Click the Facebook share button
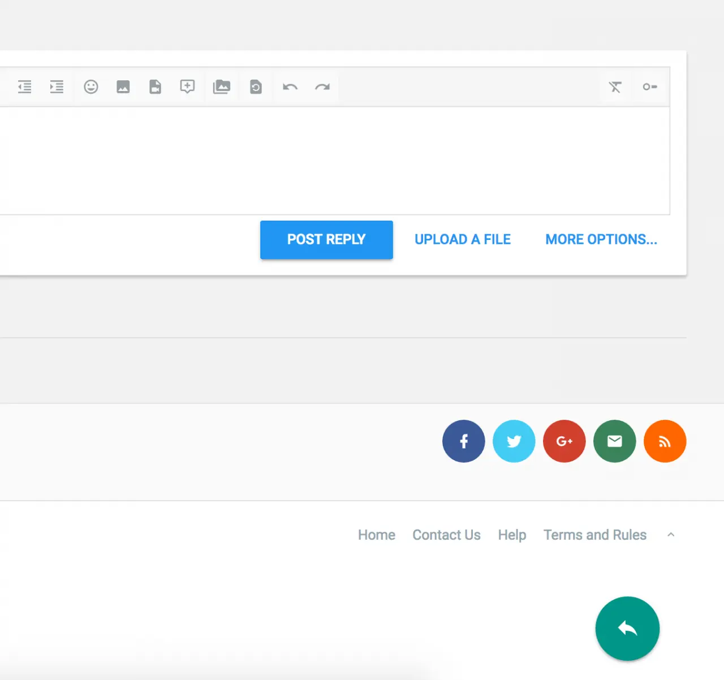Screen dimensions: 724x680 (463, 441)
